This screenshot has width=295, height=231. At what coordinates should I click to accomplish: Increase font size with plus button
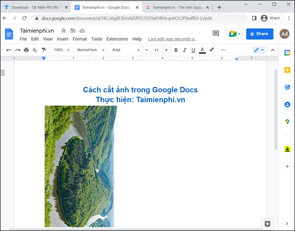point(166,50)
